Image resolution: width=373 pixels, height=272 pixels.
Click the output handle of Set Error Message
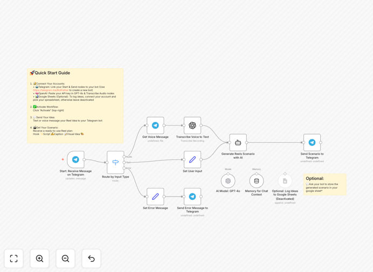coord(164,197)
